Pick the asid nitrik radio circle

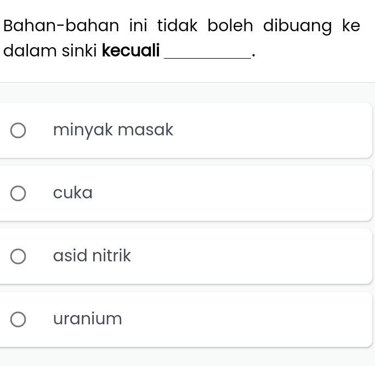(x=18, y=256)
